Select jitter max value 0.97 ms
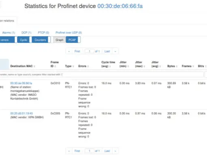 pos(140,113)
